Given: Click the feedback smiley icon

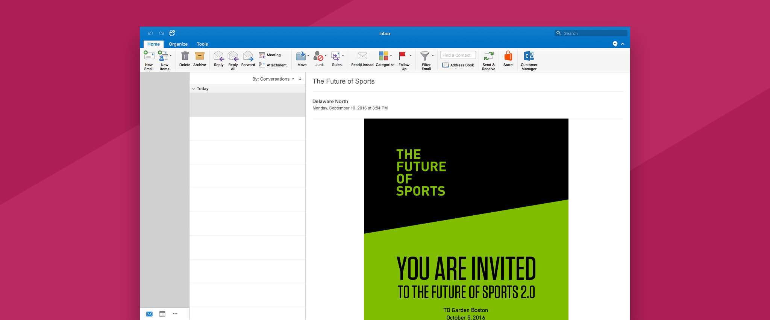Looking at the screenshot, I should pos(615,44).
